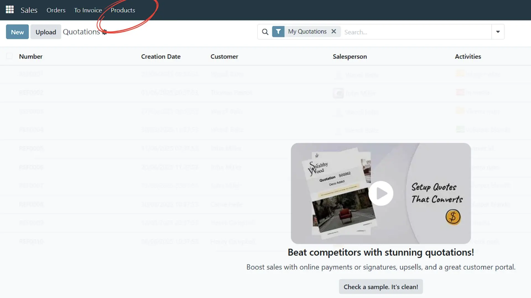531x298 pixels.
Task: Click Check a sample. It's clean! button
Action: pyautogui.click(x=381, y=287)
